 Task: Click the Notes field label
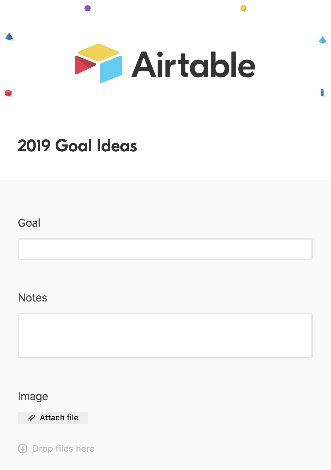coord(33,298)
